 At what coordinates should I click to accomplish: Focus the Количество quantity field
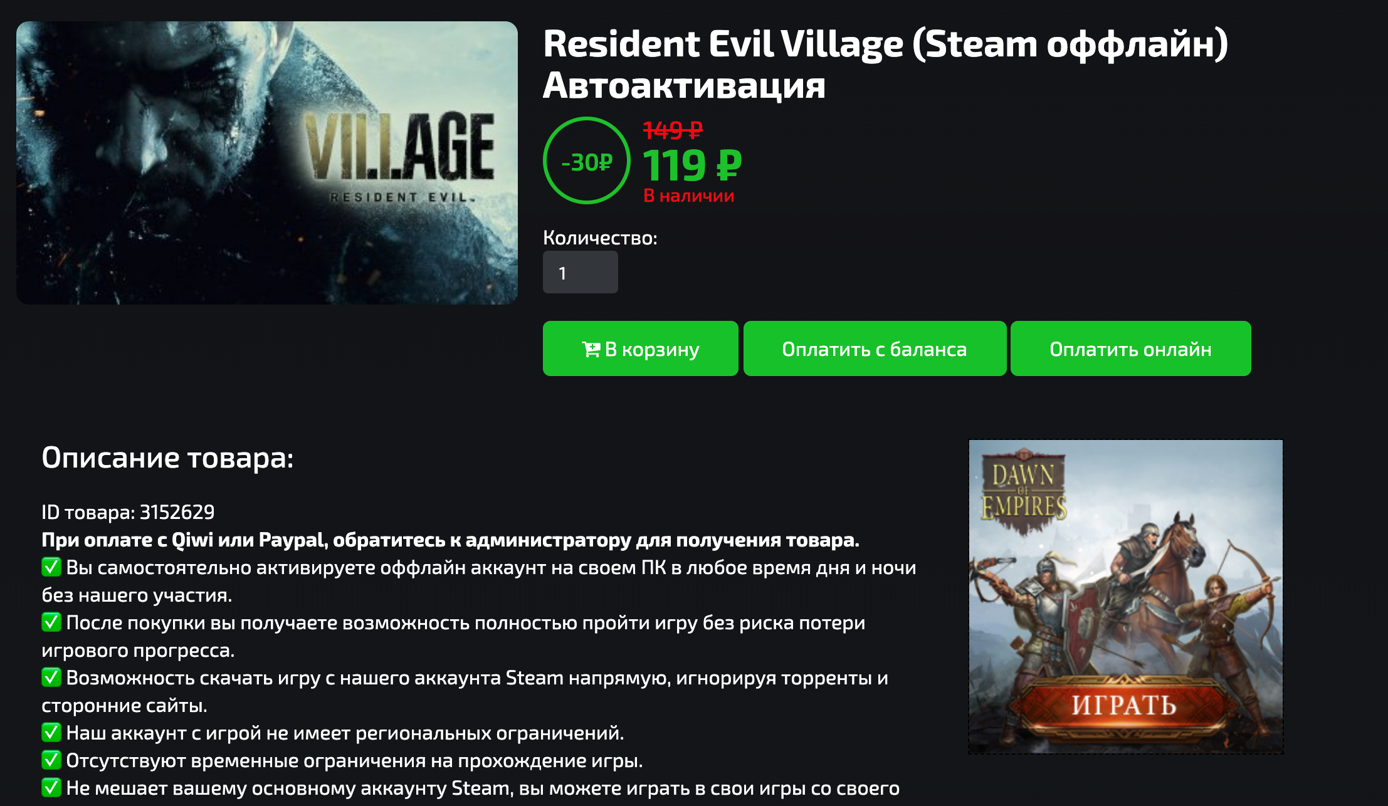581,272
